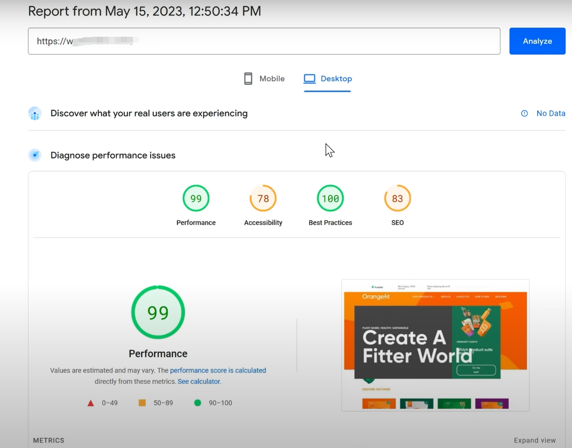Screen dimensions: 572x448
Task: Click the Orangefit page screenshot thumbnail
Action: click(435, 345)
